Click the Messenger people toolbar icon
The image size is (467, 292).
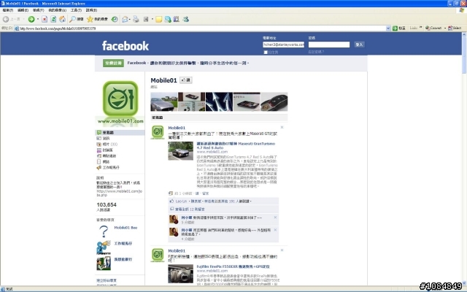(168, 19)
